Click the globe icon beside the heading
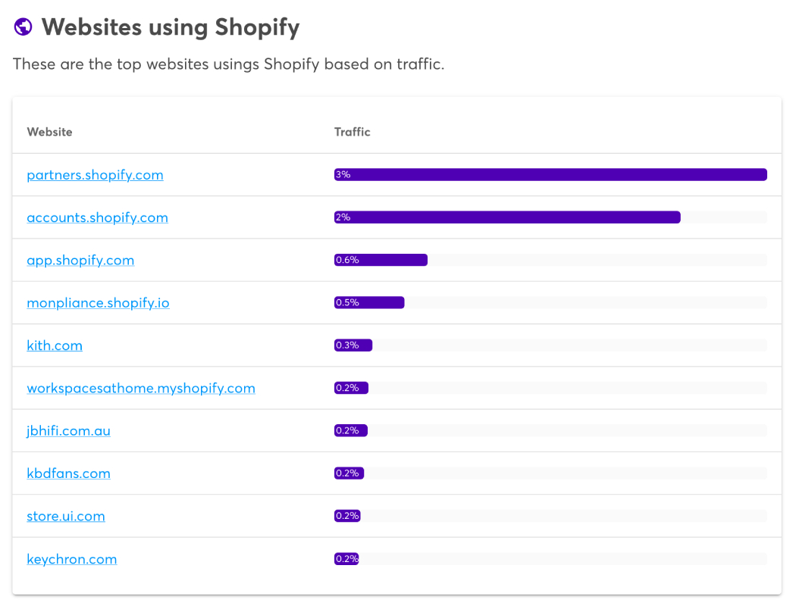Viewport: 793px width, 606px height. coord(23,27)
